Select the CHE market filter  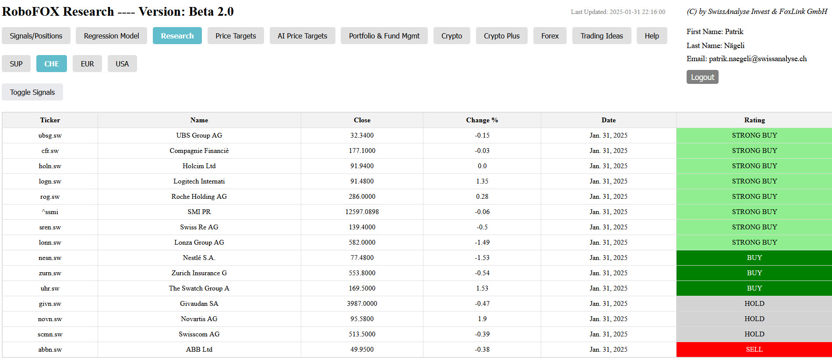point(52,64)
